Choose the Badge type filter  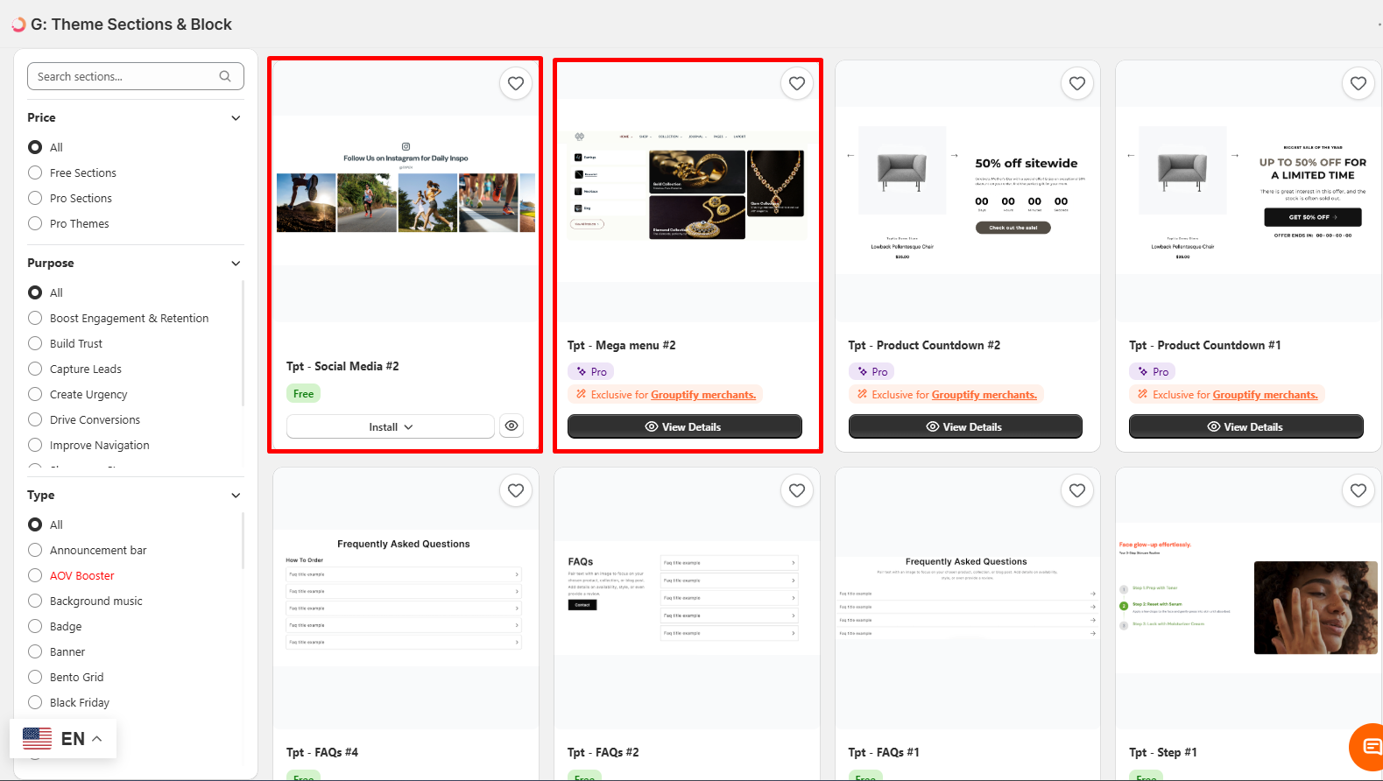(35, 626)
